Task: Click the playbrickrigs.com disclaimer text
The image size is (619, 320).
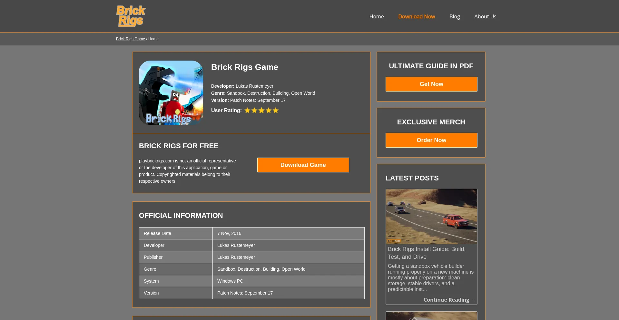Action: click(x=188, y=171)
